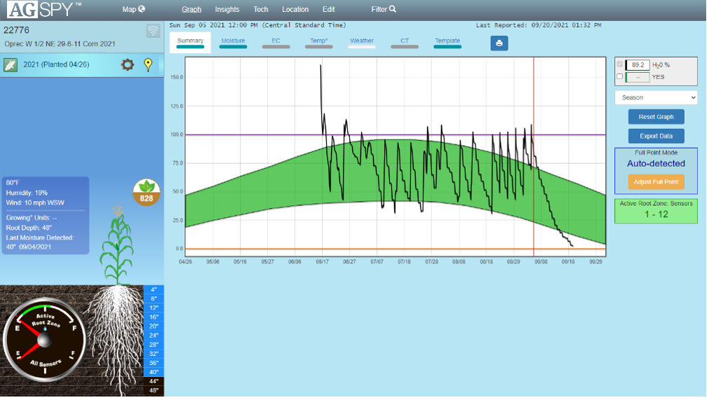Screen dimensions: 709x400
Task: Click the Root Depth: 48" reading
Action: (x=29, y=229)
